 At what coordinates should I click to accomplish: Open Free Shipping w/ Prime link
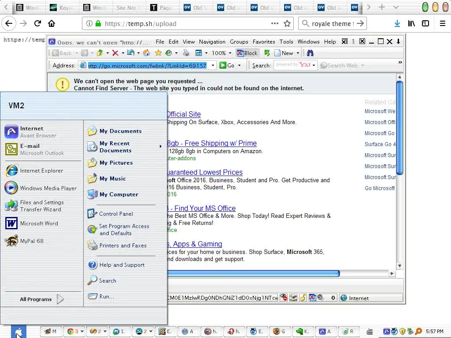click(x=212, y=143)
